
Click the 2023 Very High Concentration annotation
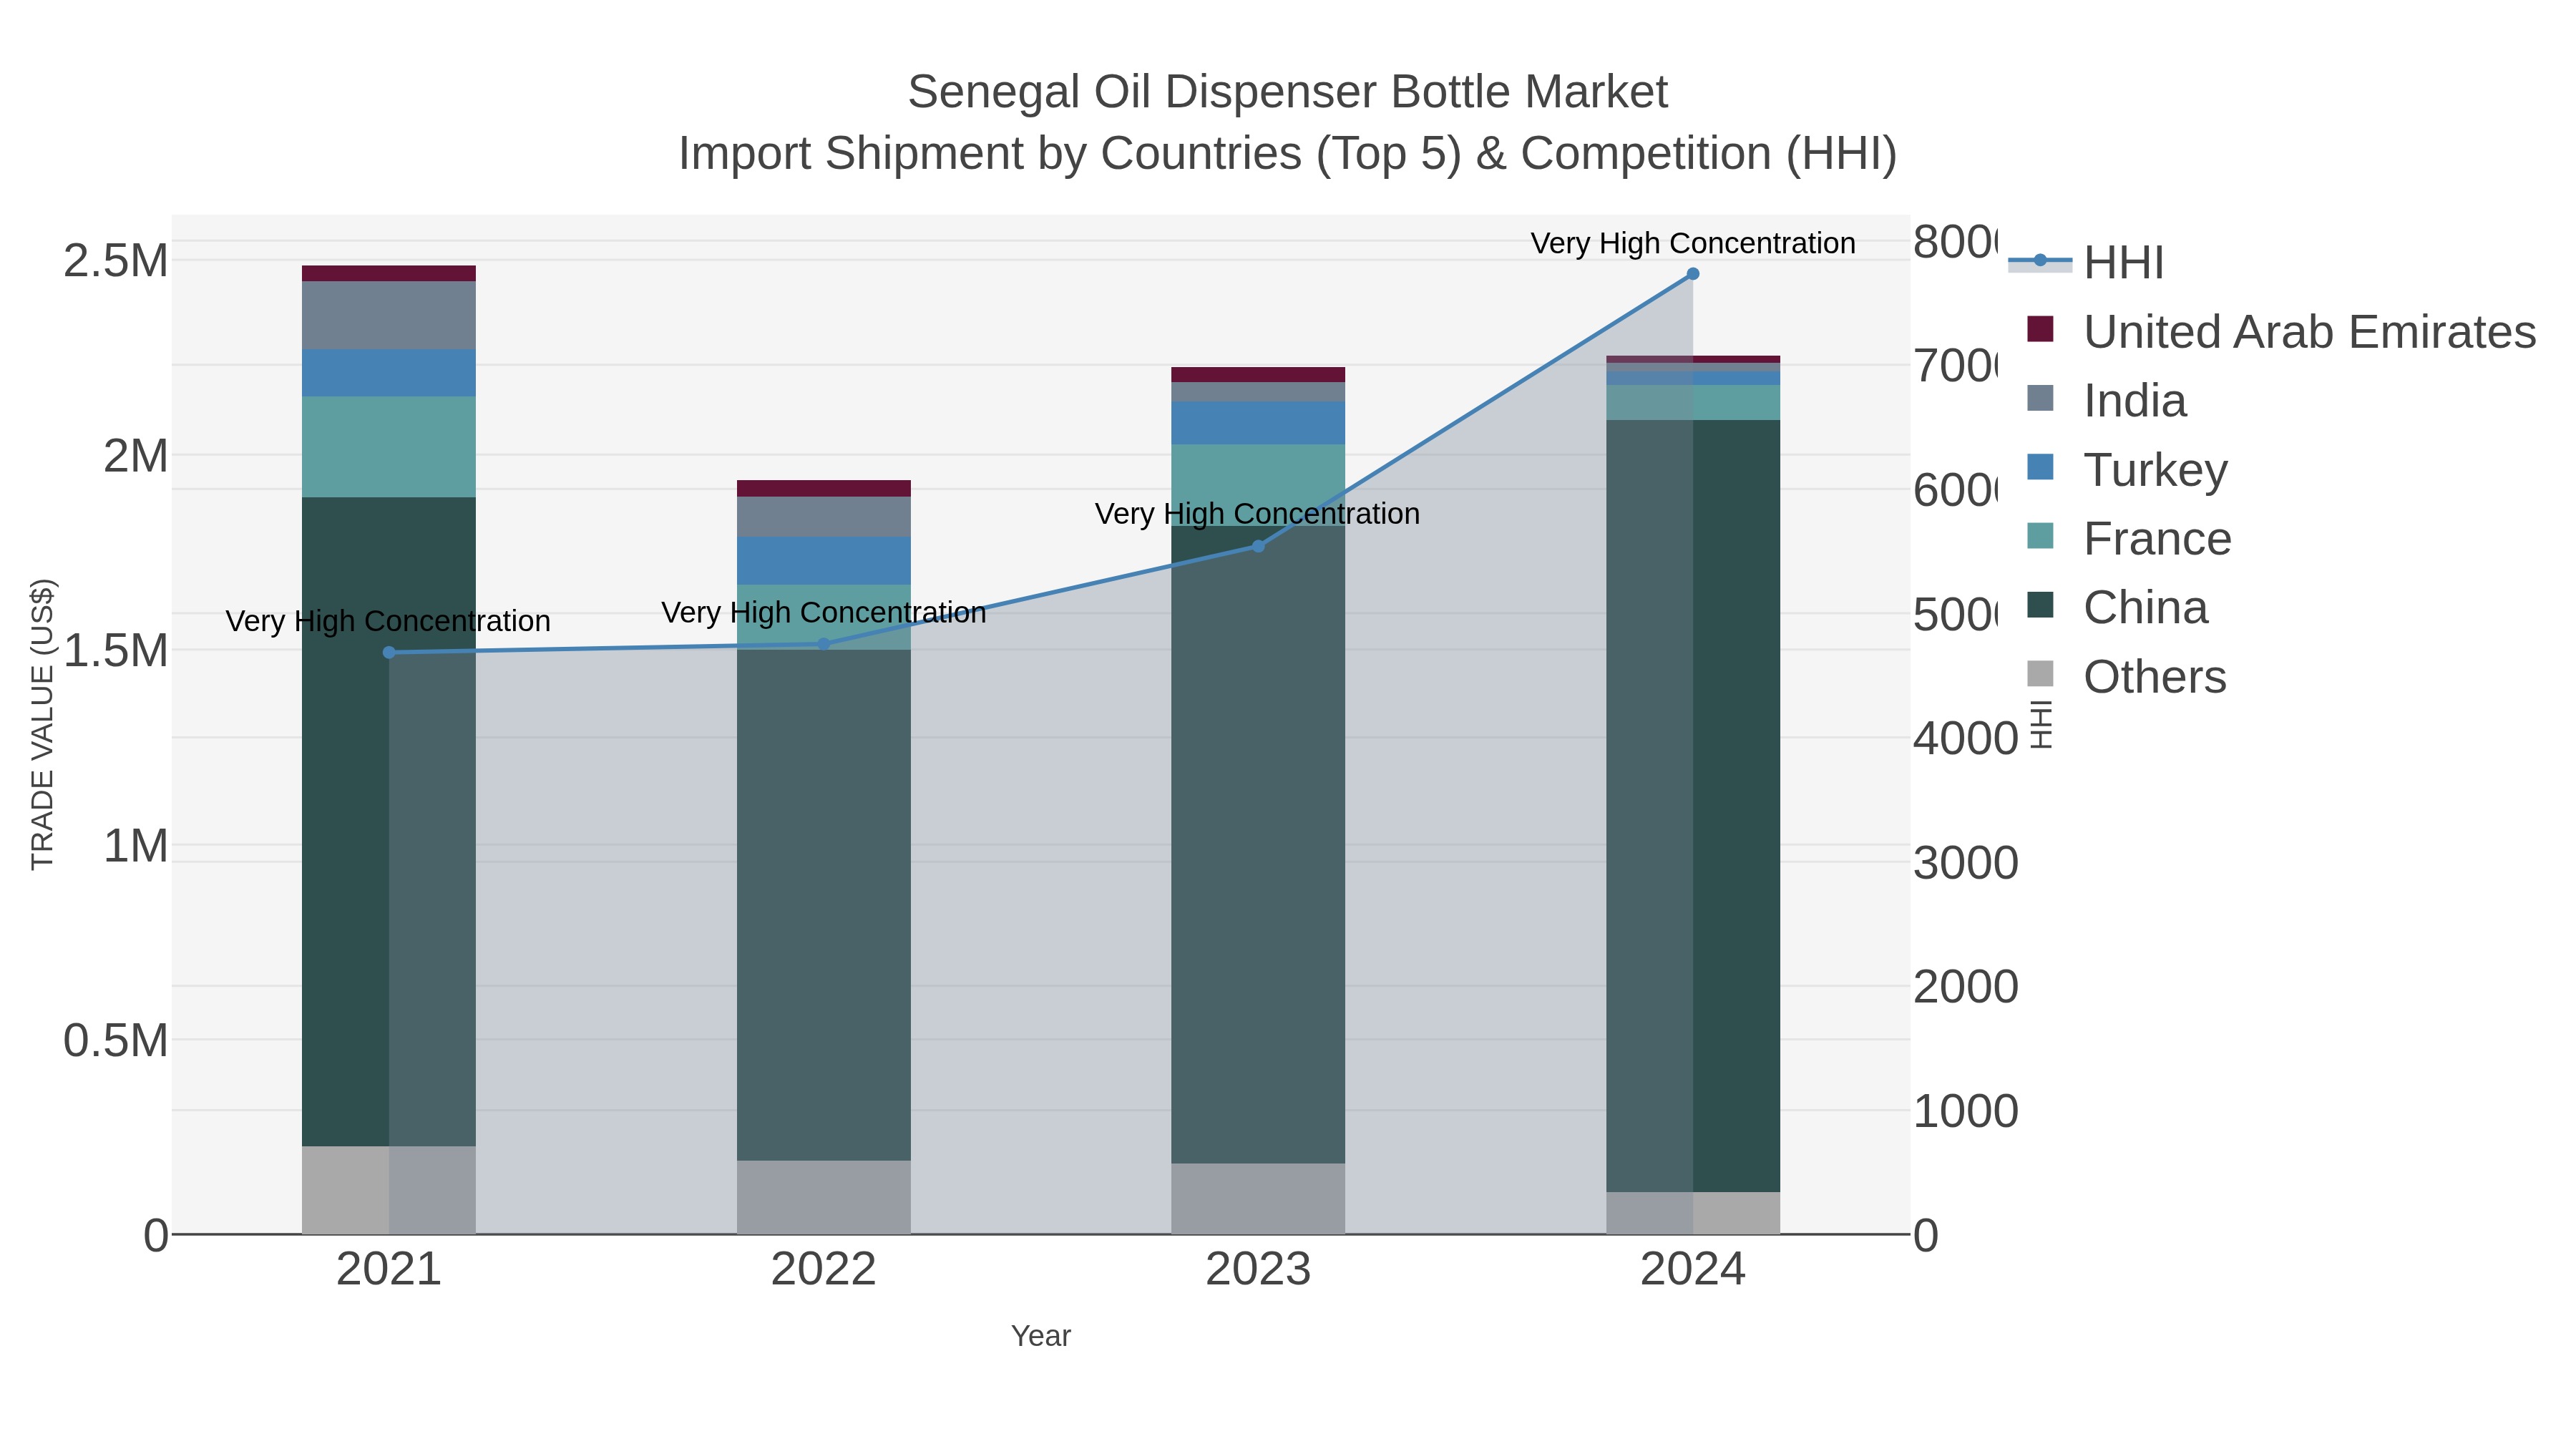(x=1257, y=514)
